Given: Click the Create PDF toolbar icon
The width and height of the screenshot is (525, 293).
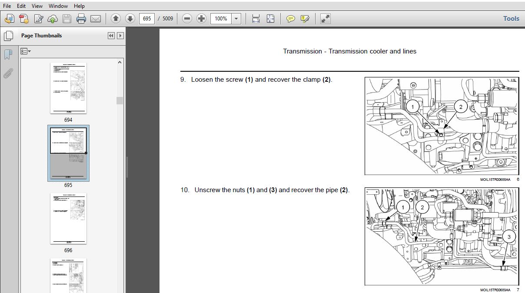Looking at the screenshot, I should point(24,19).
